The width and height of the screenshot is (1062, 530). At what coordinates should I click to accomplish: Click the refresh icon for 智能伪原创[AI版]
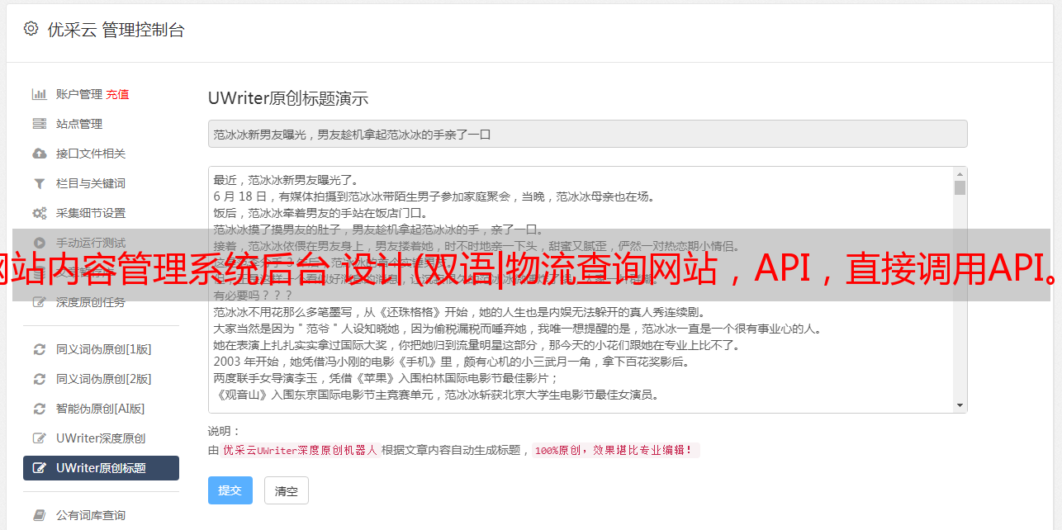39,409
